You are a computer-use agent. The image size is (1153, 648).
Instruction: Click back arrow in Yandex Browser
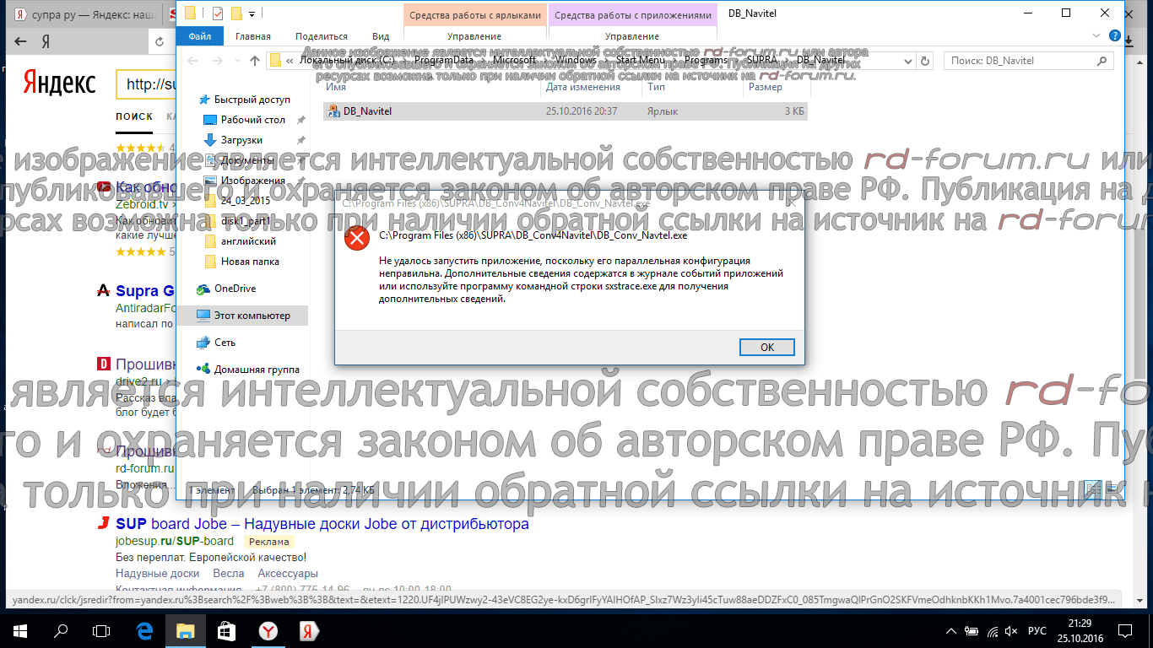click(19, 41)
